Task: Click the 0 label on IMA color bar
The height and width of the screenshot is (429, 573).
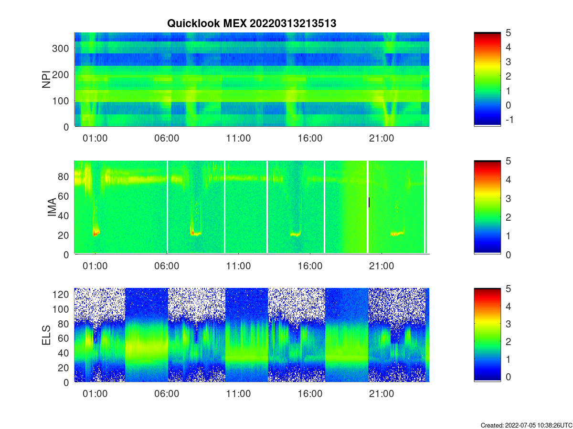Action: (x=509, y=255)
